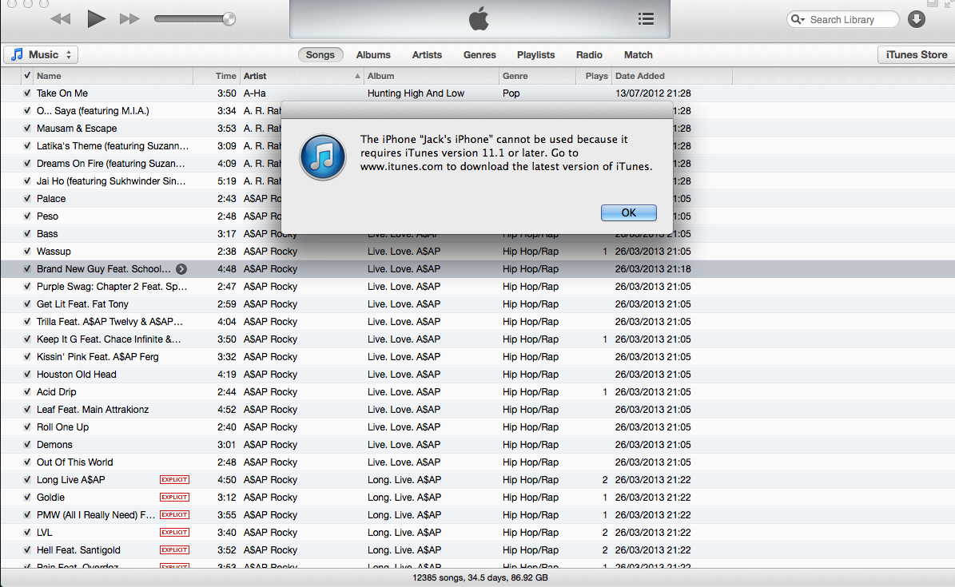Click the A-Ha artist cell
The width and height of the screenshot is (955, 587).
coord(255,93)
